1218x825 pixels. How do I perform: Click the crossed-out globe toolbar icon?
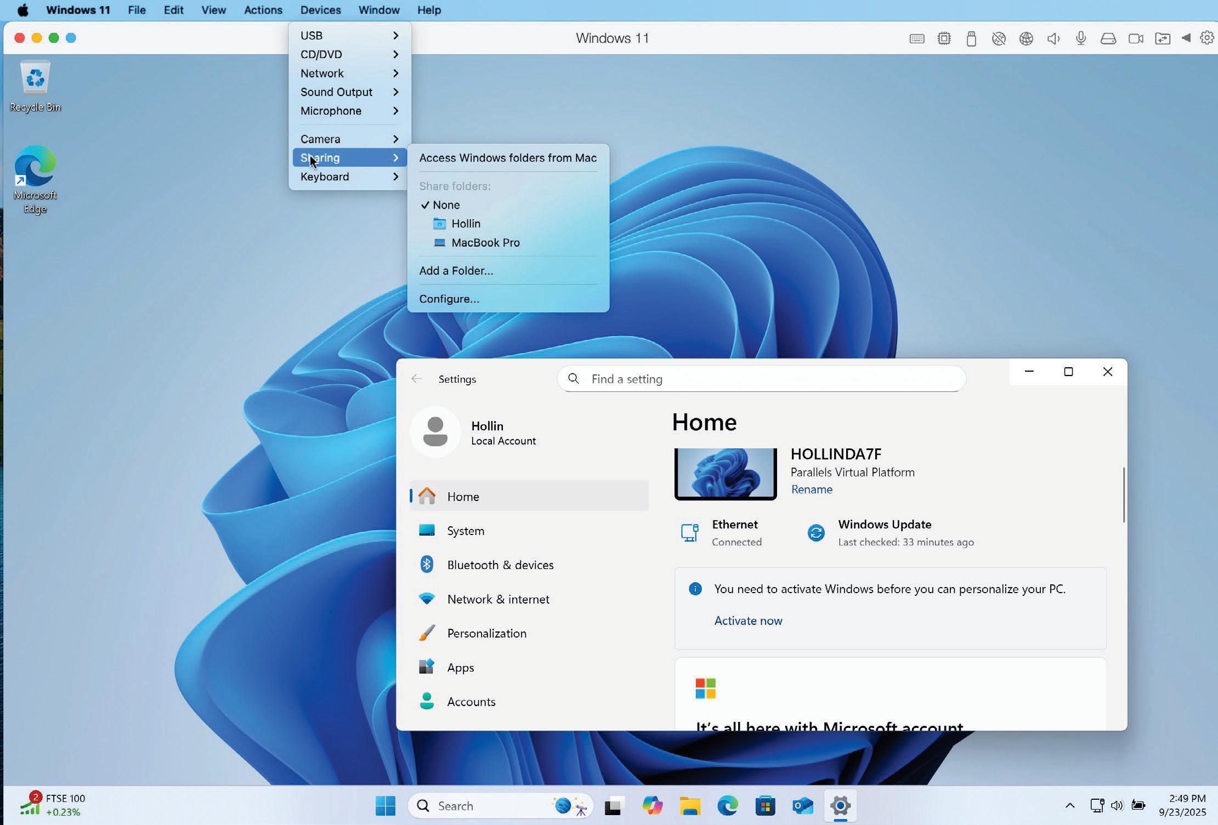[x=999, y=38]
